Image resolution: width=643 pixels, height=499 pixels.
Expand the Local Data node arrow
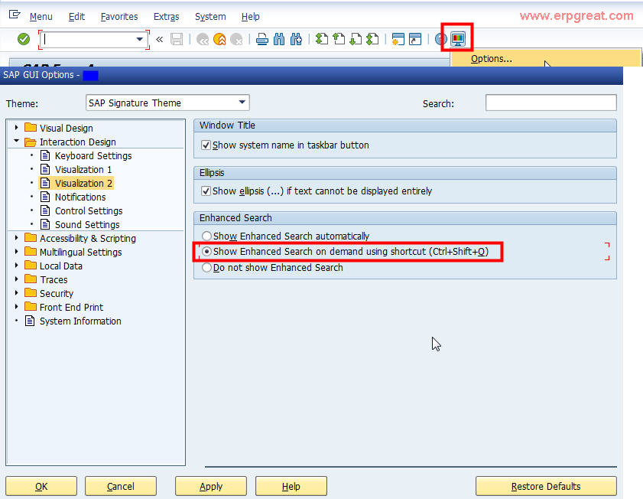[16, 266]
